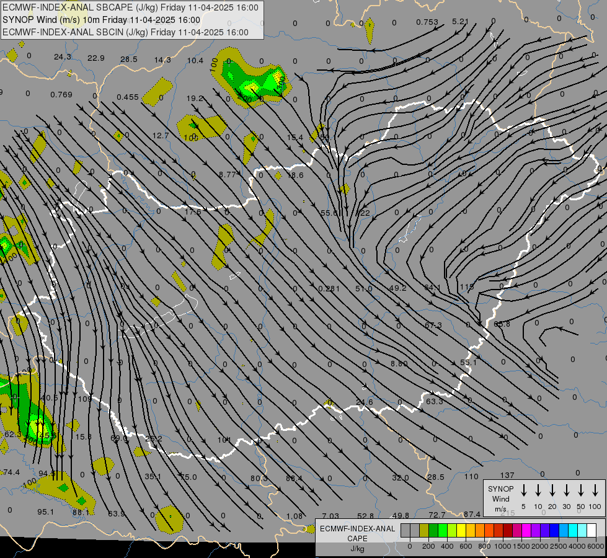Viewport: 607px width, 558px height.
Task: Click the 49.2 value on the map
Action: [x=398, y=288]
